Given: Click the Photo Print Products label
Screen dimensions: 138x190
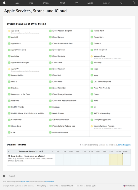Looking at the screenshot, I should point(102,88).
